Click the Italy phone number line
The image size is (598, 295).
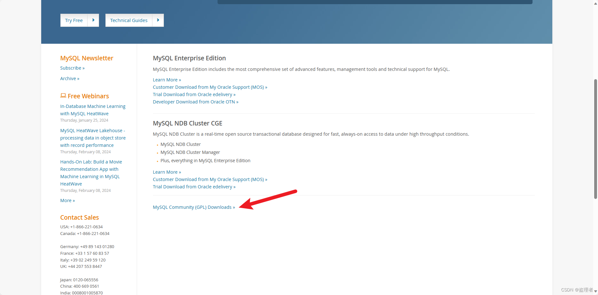(83, 260)
